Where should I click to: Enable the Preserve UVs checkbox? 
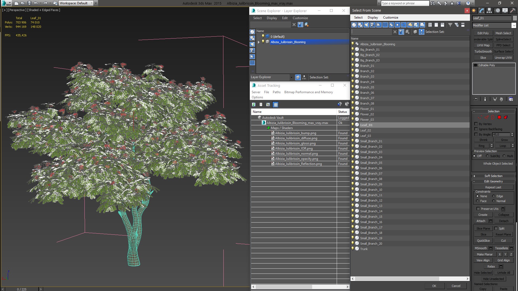click(478, 209)
